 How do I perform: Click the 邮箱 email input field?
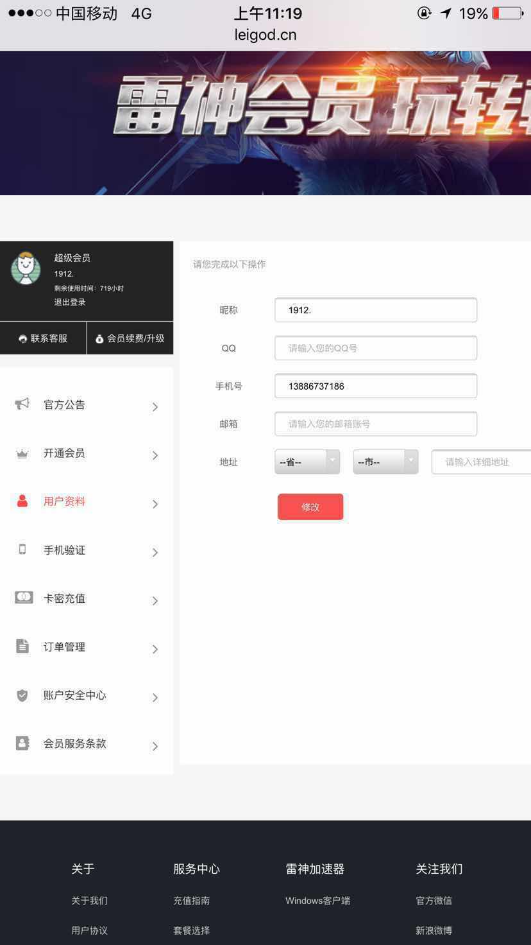376,424
